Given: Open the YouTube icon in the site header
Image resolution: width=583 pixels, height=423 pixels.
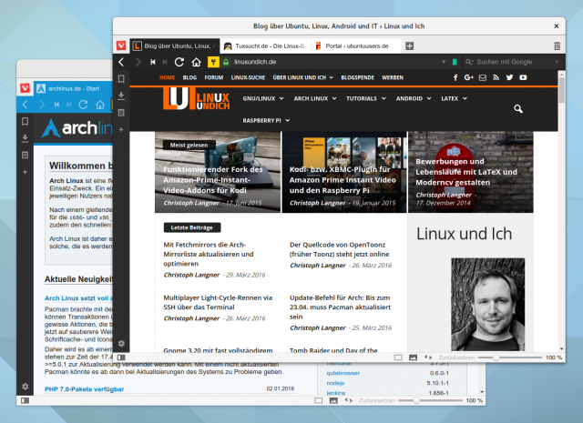Looking at the screenshot, I should [523, 77].
